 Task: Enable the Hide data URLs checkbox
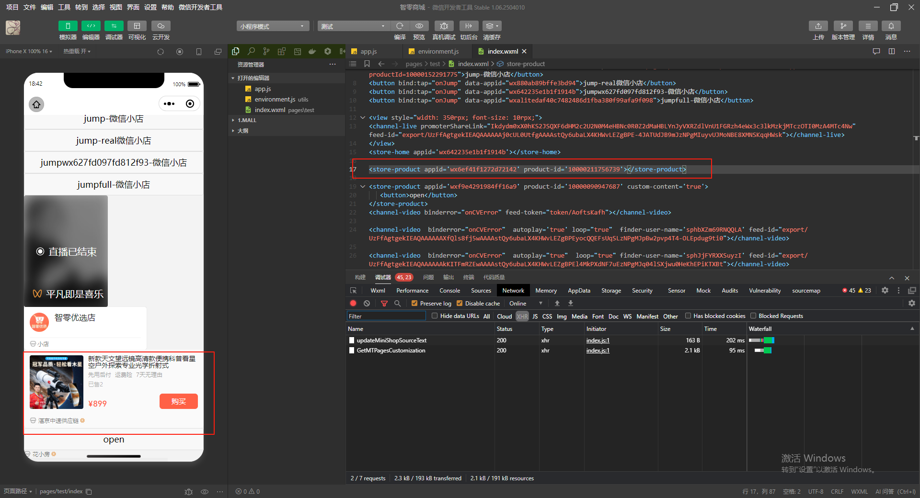435,316
